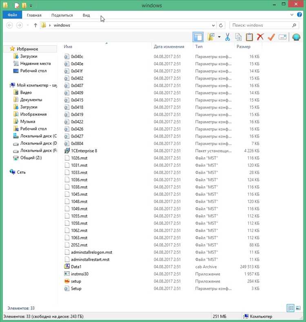Open the Файл menu tab
Screen dimensions: 306x322
(x=12, y=15)
